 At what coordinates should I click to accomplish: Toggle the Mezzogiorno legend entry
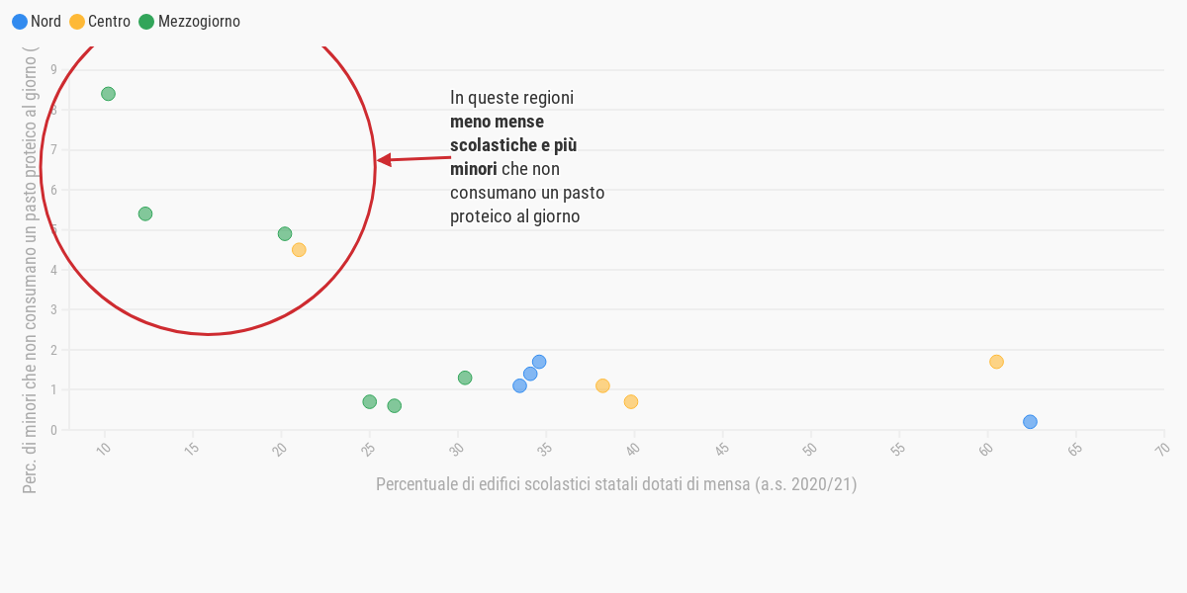point(189,22)
